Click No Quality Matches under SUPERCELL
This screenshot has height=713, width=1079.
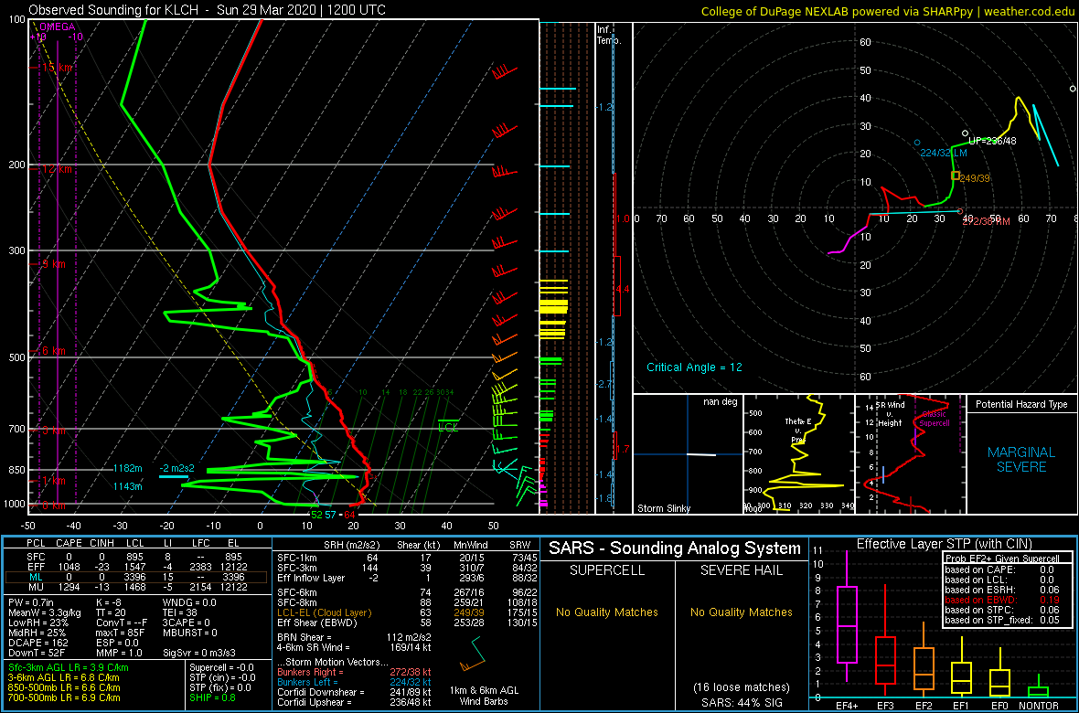[605, 612]
